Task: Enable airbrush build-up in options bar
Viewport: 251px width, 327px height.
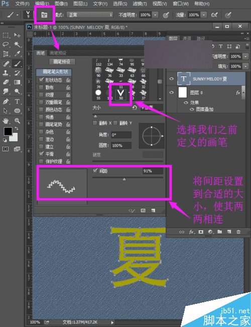Action: [214, 15]
